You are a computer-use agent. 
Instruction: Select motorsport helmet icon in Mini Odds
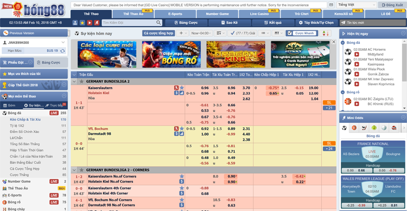tap(394, 128)
